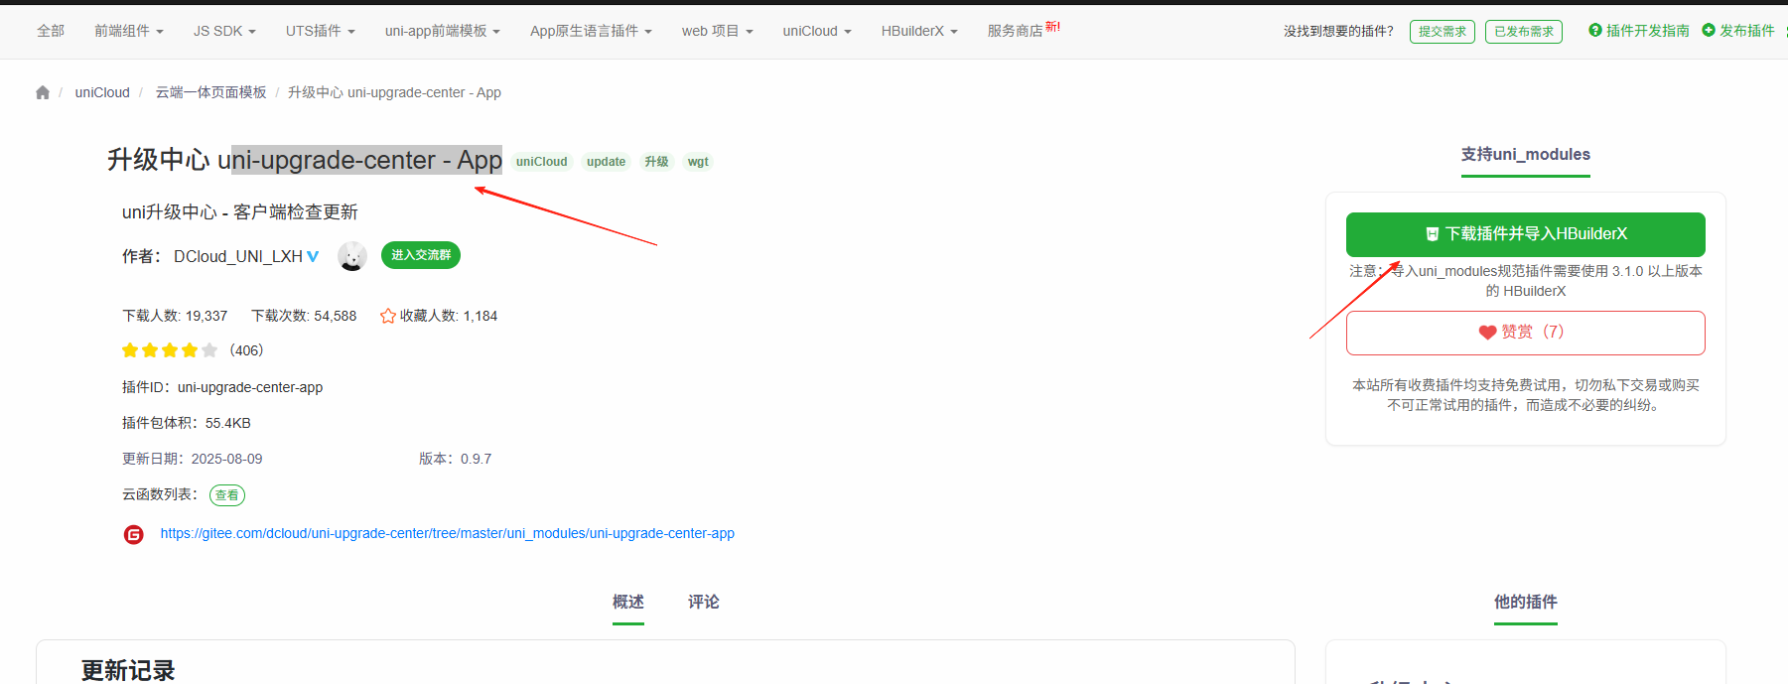The width and height of the screenshot is (1788, 684).
Task: Select the 他的插件 tab
Action: [x=1526, y=602]
